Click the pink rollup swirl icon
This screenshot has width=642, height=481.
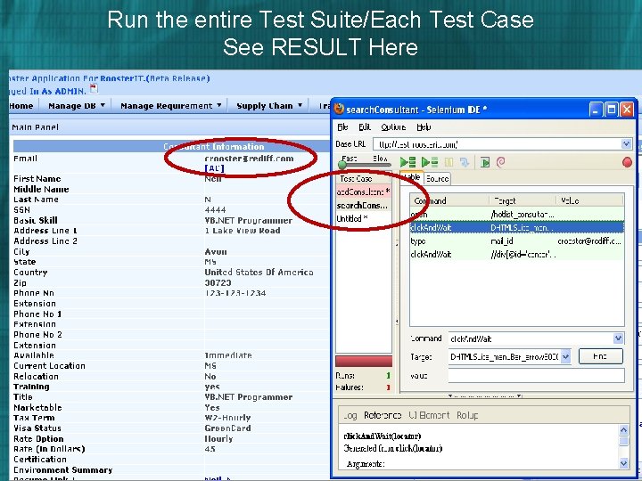click(x=500, y=162)
